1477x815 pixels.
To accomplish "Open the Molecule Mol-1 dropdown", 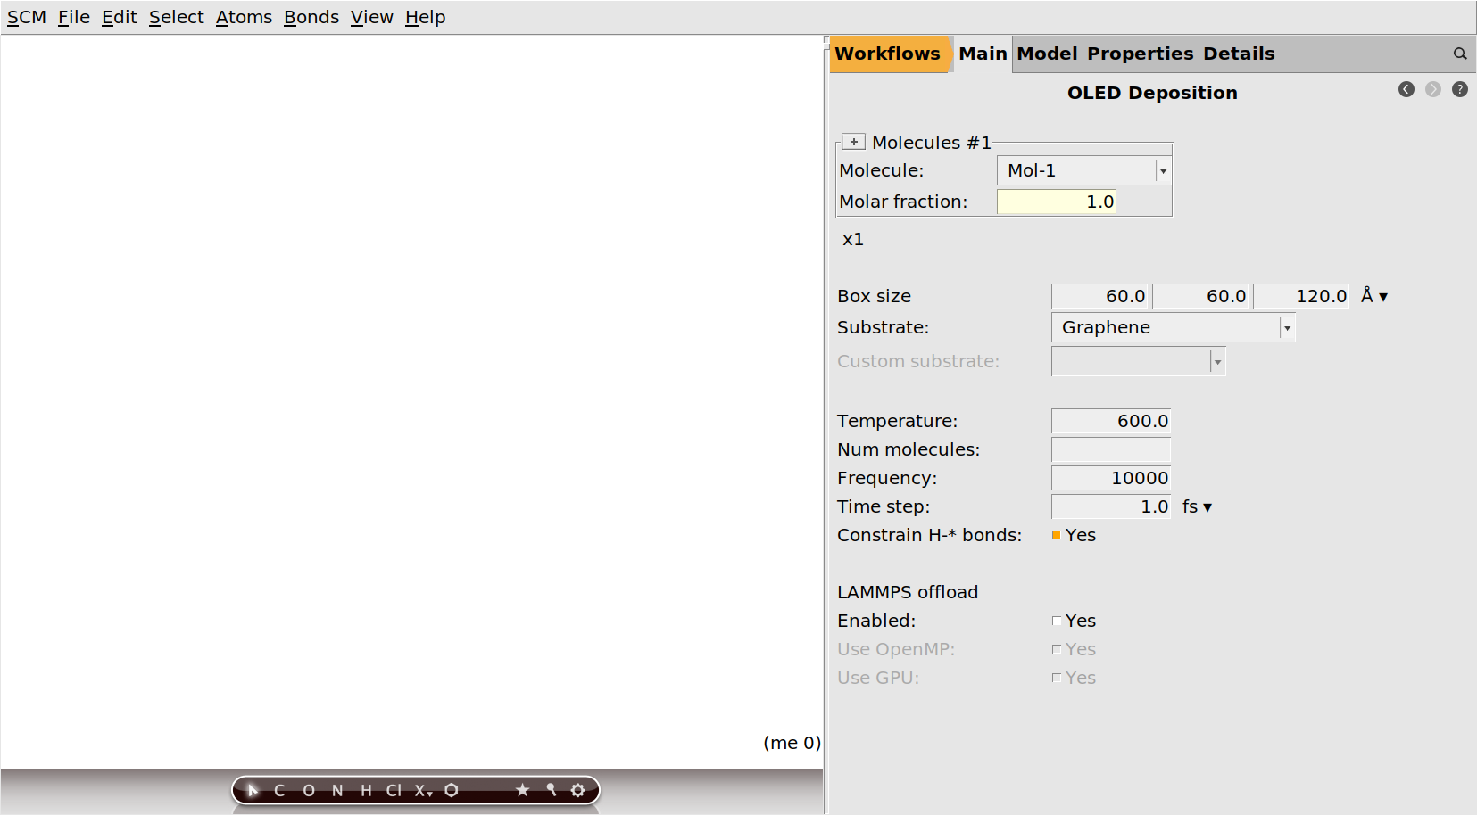I will coord(1162,170).
